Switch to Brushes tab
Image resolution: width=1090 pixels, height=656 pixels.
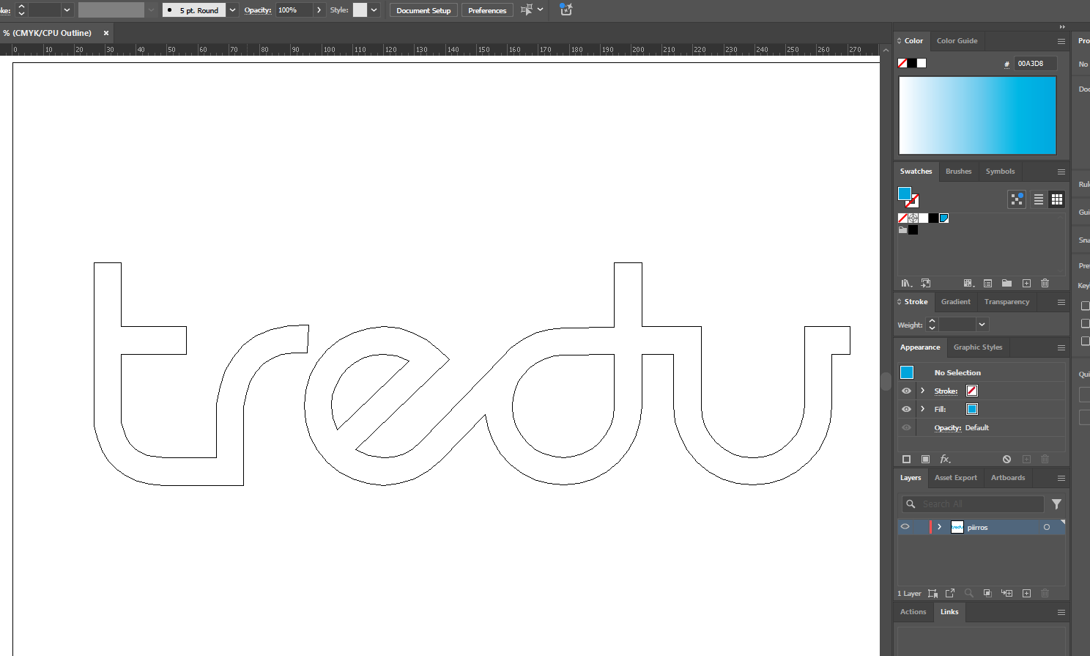pos(958,172)
